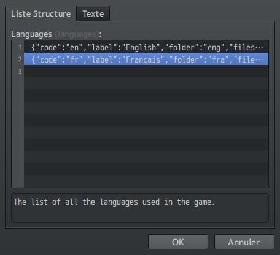Open the Texte tab
Viewport: 280px width, 255px height.
click(x=93, y=14)
